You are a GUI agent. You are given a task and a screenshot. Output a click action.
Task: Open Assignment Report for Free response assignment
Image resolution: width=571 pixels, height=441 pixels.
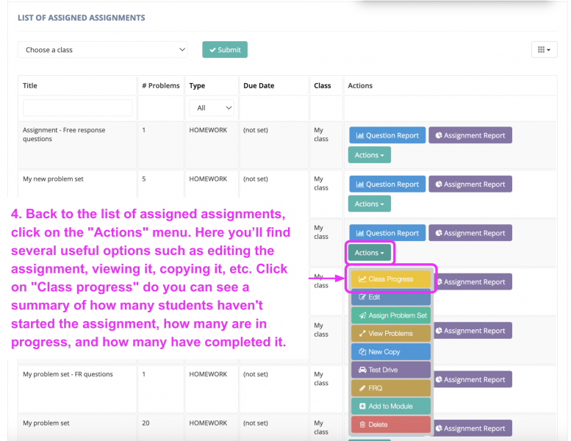pos(470,135)
